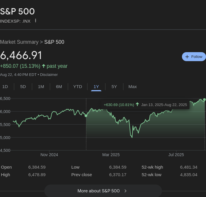
Task: Switch to the 5D range tab
Action: [23, 87]
